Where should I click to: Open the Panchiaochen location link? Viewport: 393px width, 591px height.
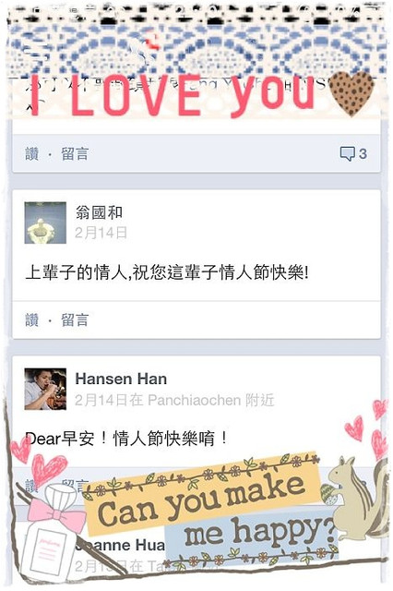195,400
